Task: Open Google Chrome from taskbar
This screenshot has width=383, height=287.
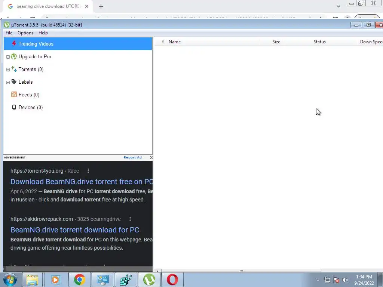Action: click(x=79, y=280)
